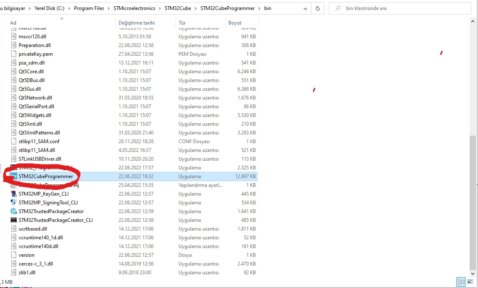The height and width of the screenshot is (288, 478).
Task: Select the Qt5Widgets.dll file icon
Action: tap(13, 115)
